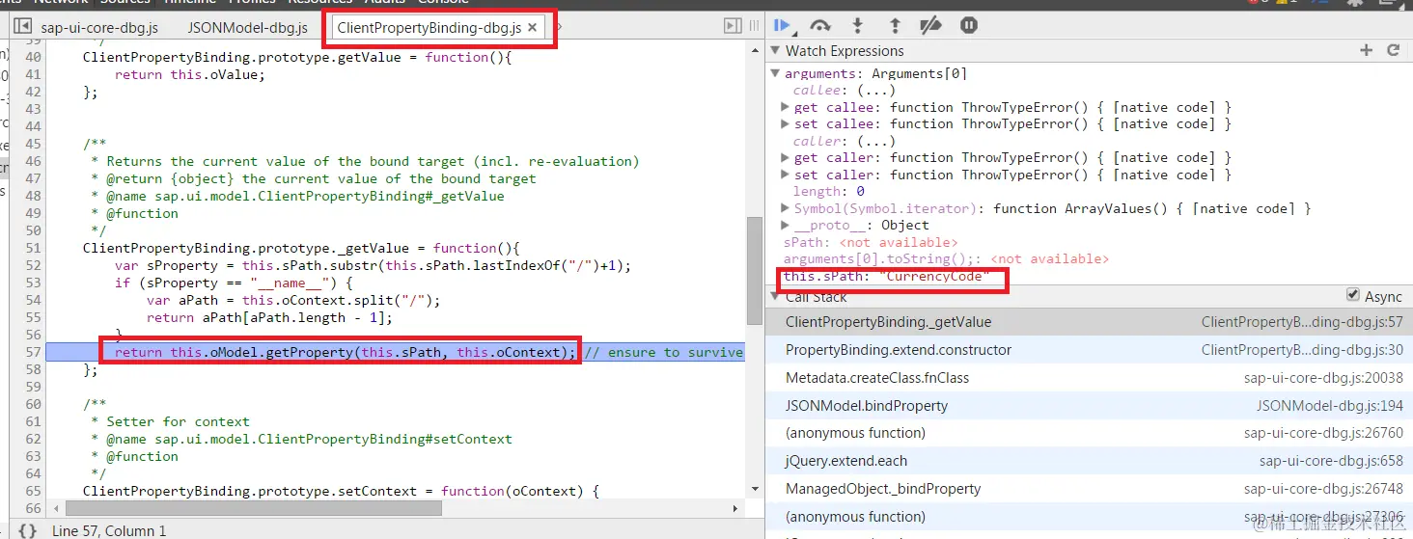This screenshot has width=1413, height=539.
Task: Click the vertical scrollbar up arrow
Action: pos(755,48)
